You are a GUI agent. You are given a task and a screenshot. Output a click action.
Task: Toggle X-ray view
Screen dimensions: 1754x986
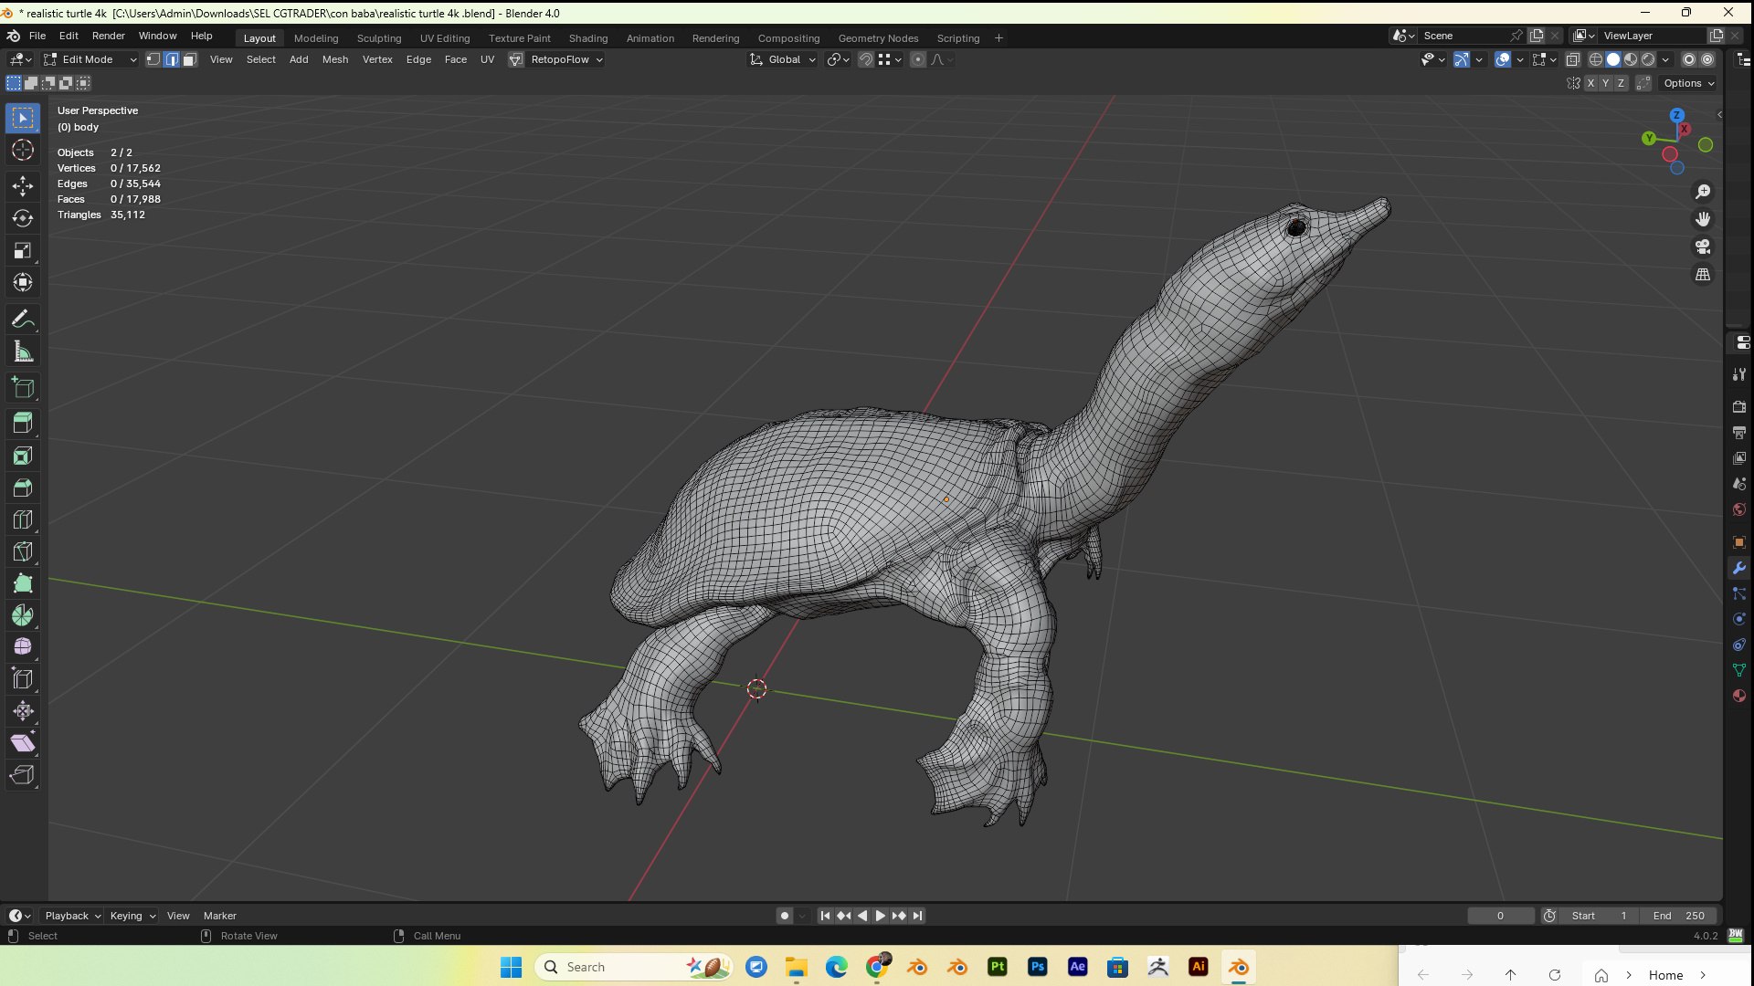(1572, 59)
